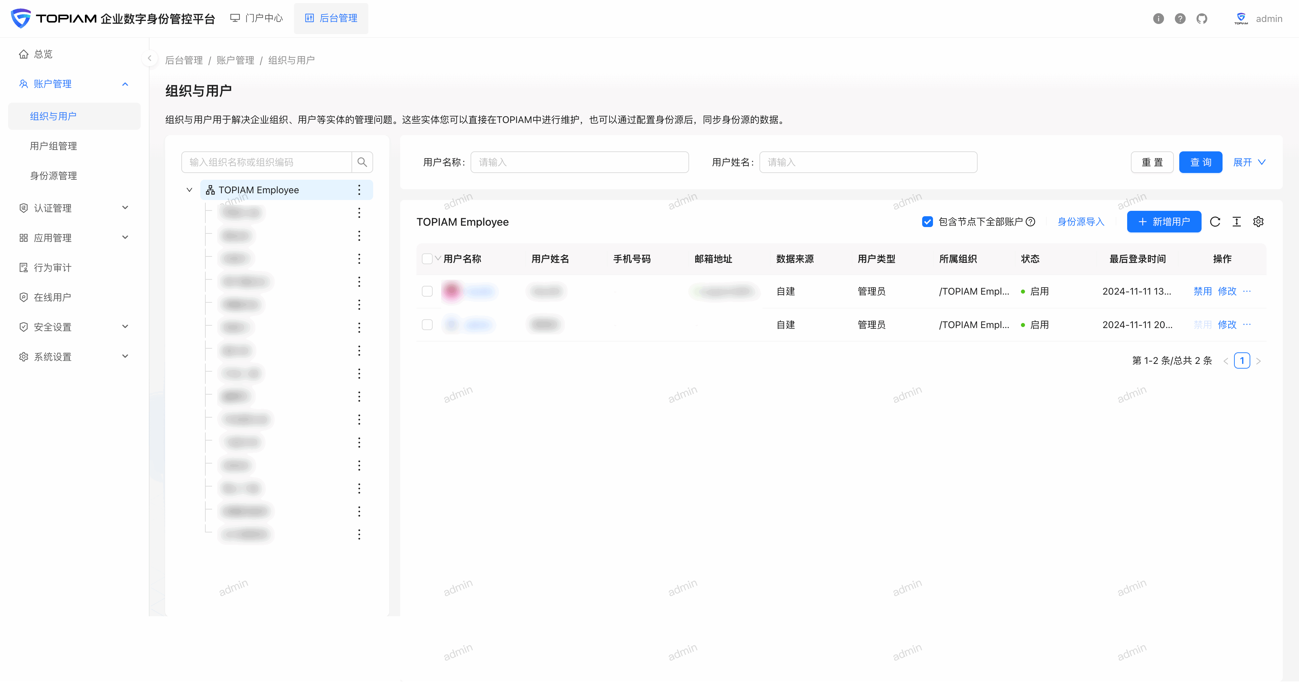Open options for first blurred child organization
The image size is (1299, 698).
click(359, 213)
